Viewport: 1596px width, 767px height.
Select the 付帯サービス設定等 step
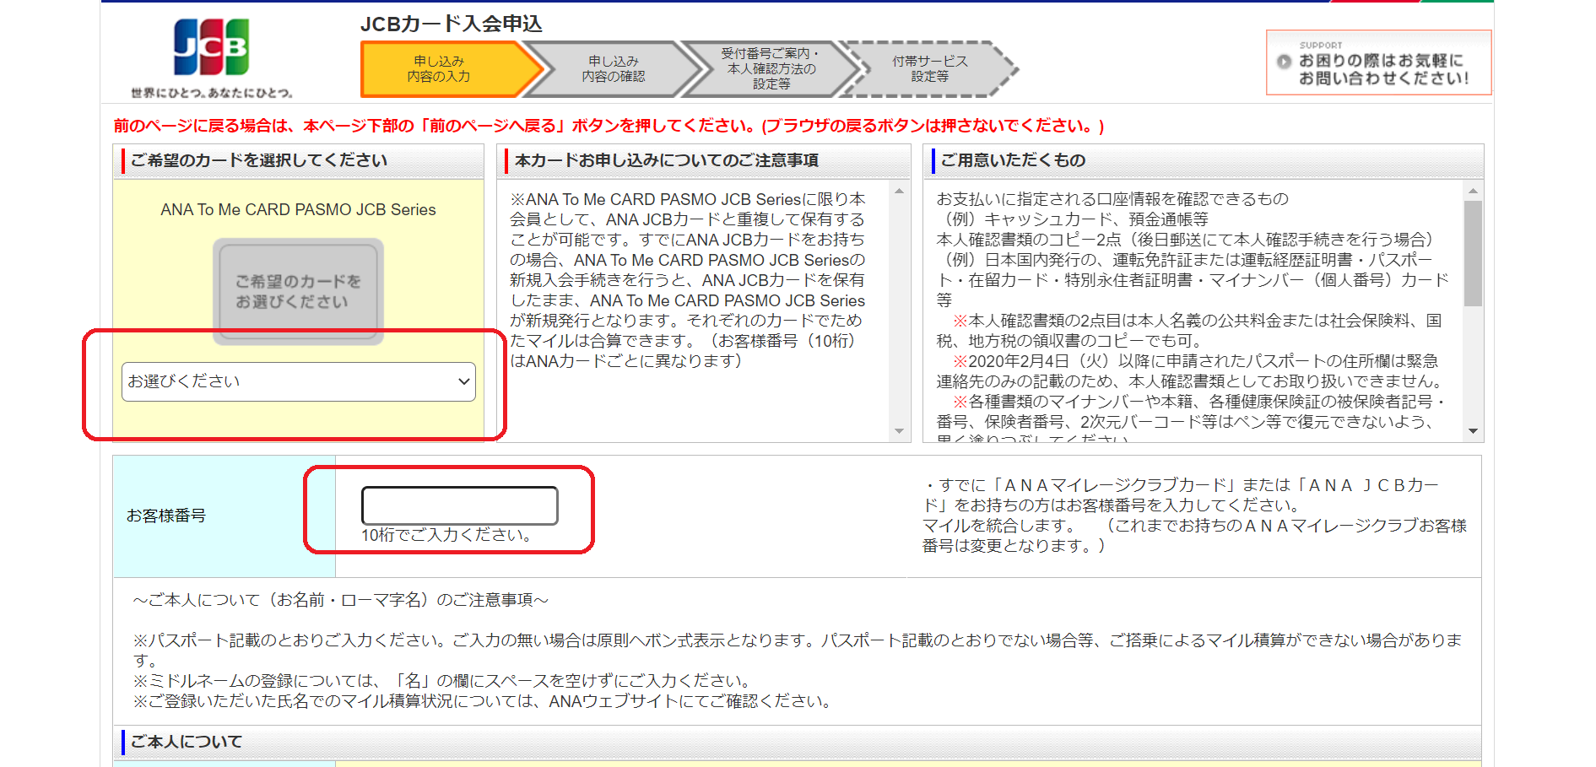[929, 69]
